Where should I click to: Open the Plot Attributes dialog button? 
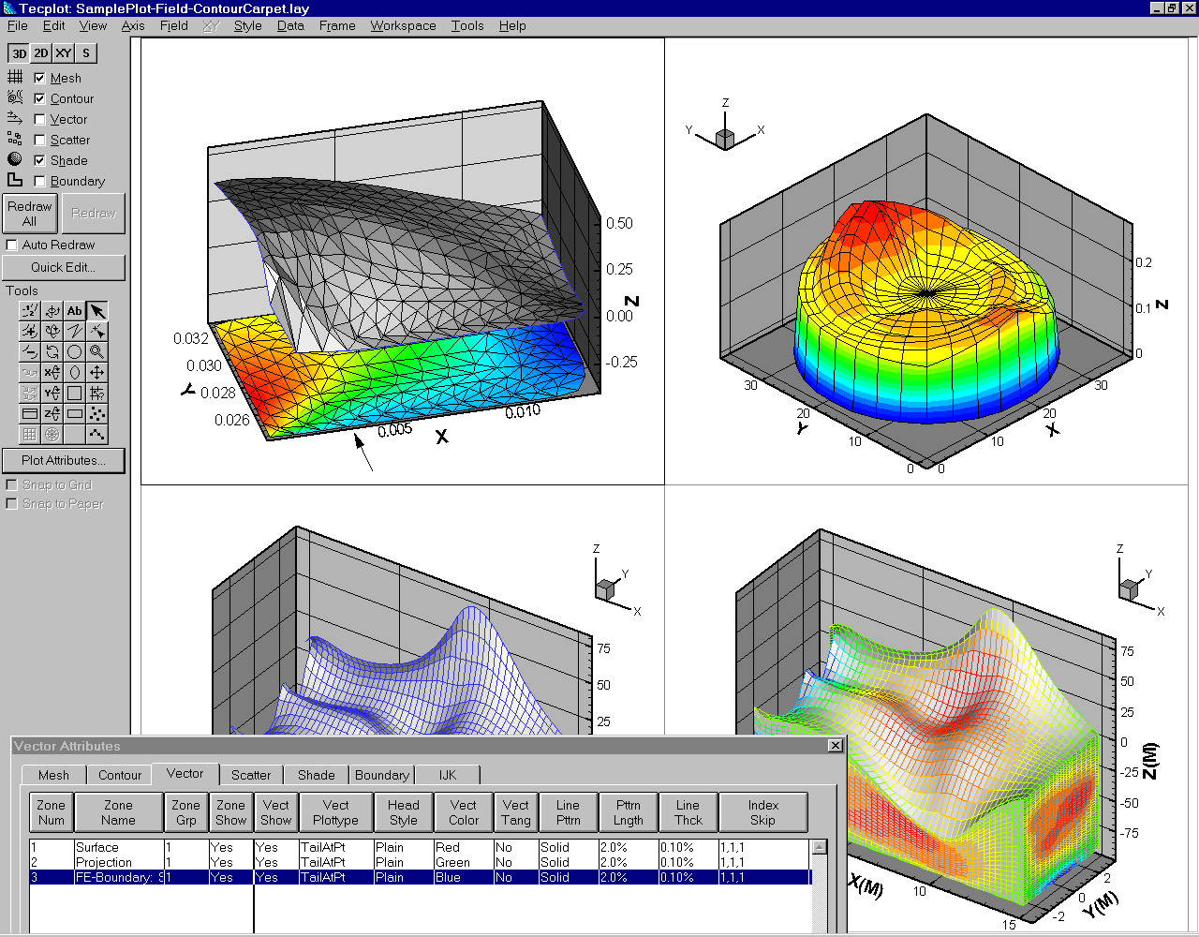point(63,461)
